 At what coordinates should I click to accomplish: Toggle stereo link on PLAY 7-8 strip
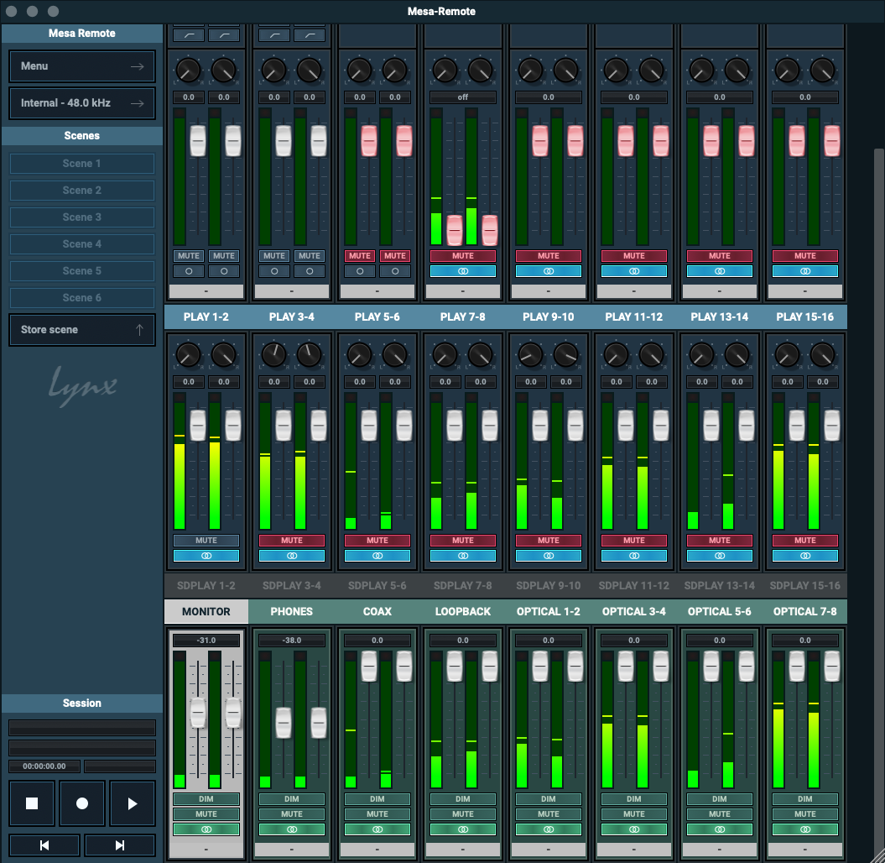[463, 556]
